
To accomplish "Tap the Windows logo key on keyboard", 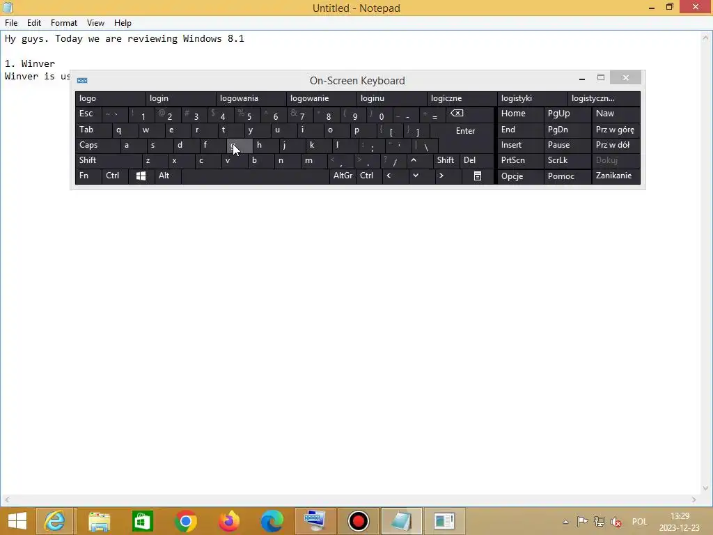I will (x=141, y=176).
